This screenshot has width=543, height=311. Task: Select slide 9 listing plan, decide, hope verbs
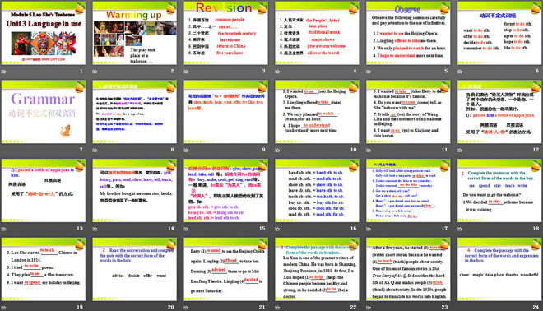coord(225,112)
